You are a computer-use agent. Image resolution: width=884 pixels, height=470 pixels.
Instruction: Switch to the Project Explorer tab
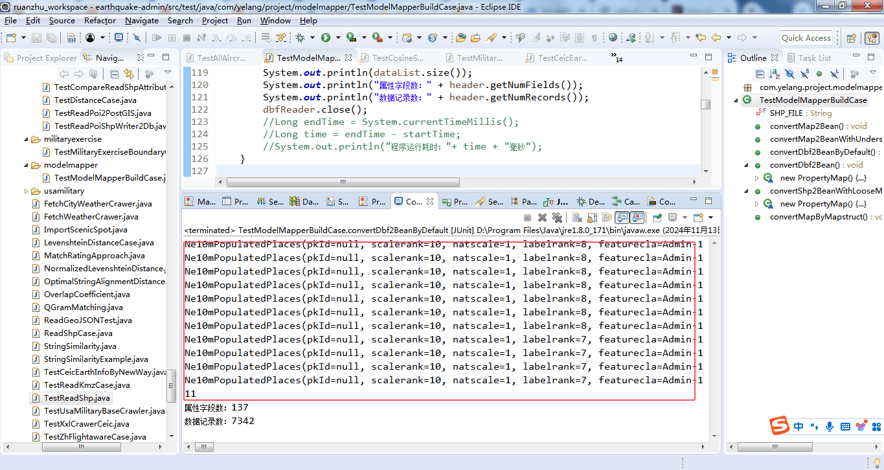[41, 58]
